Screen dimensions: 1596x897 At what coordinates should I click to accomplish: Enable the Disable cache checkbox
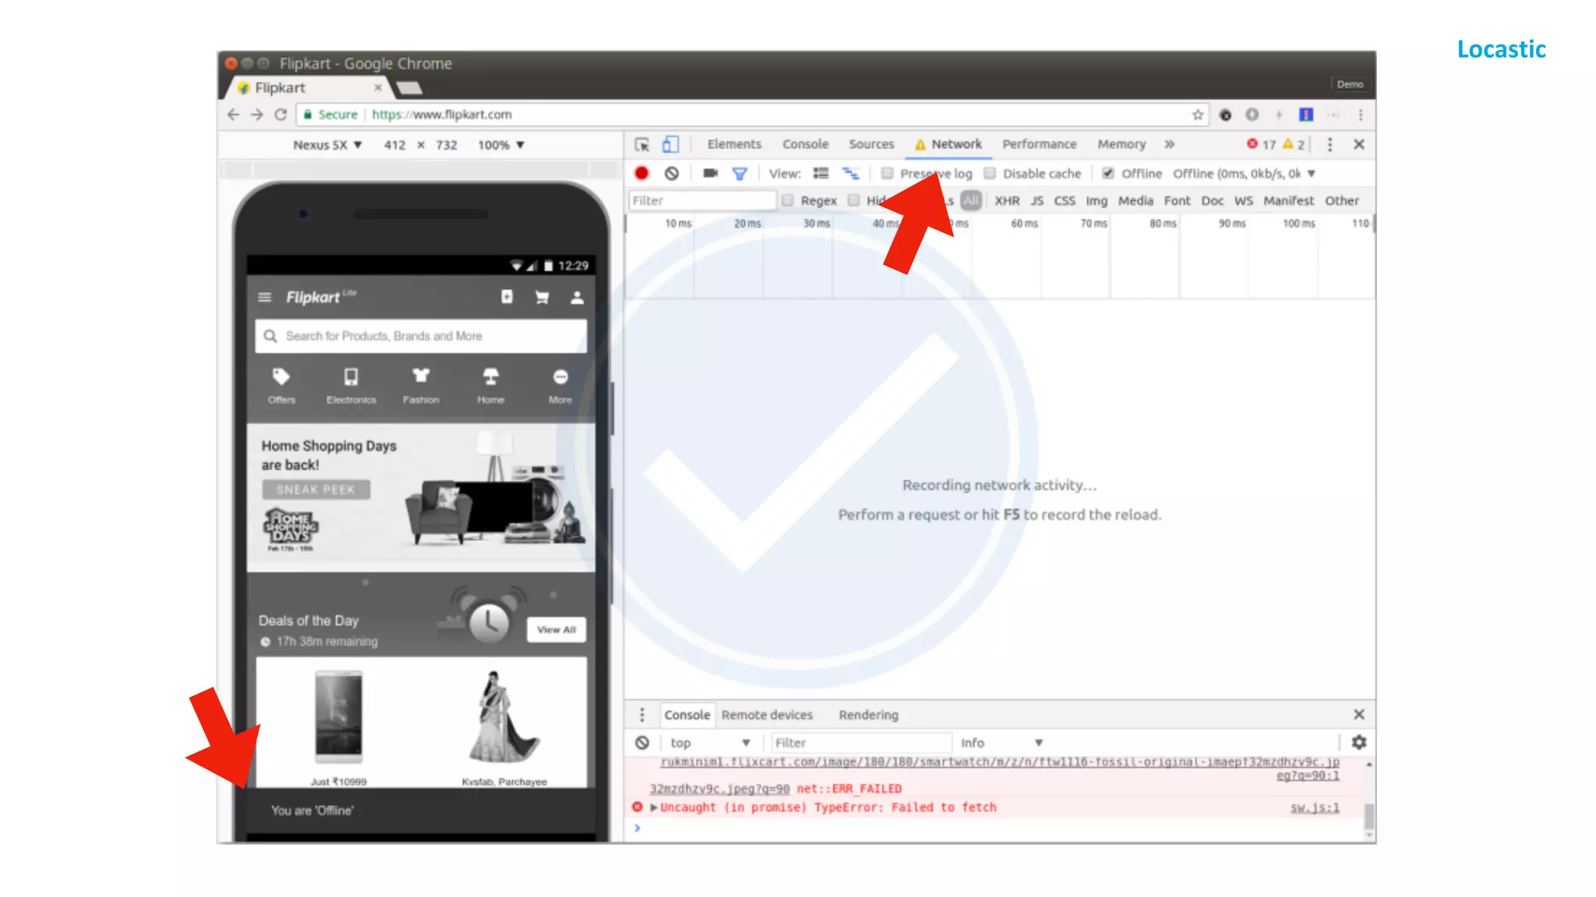(x=990, y=174)
